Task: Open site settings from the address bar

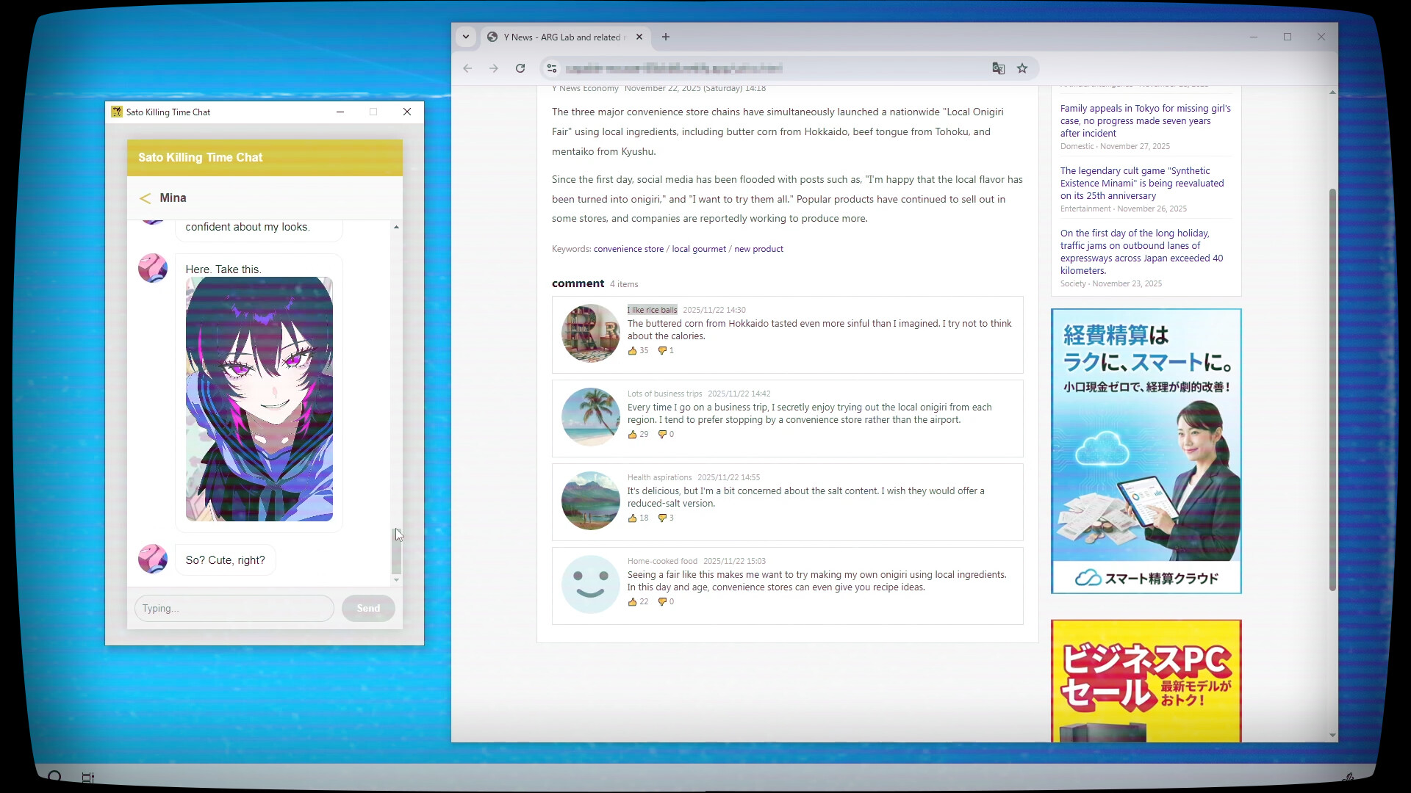Action: coord(551,68)
